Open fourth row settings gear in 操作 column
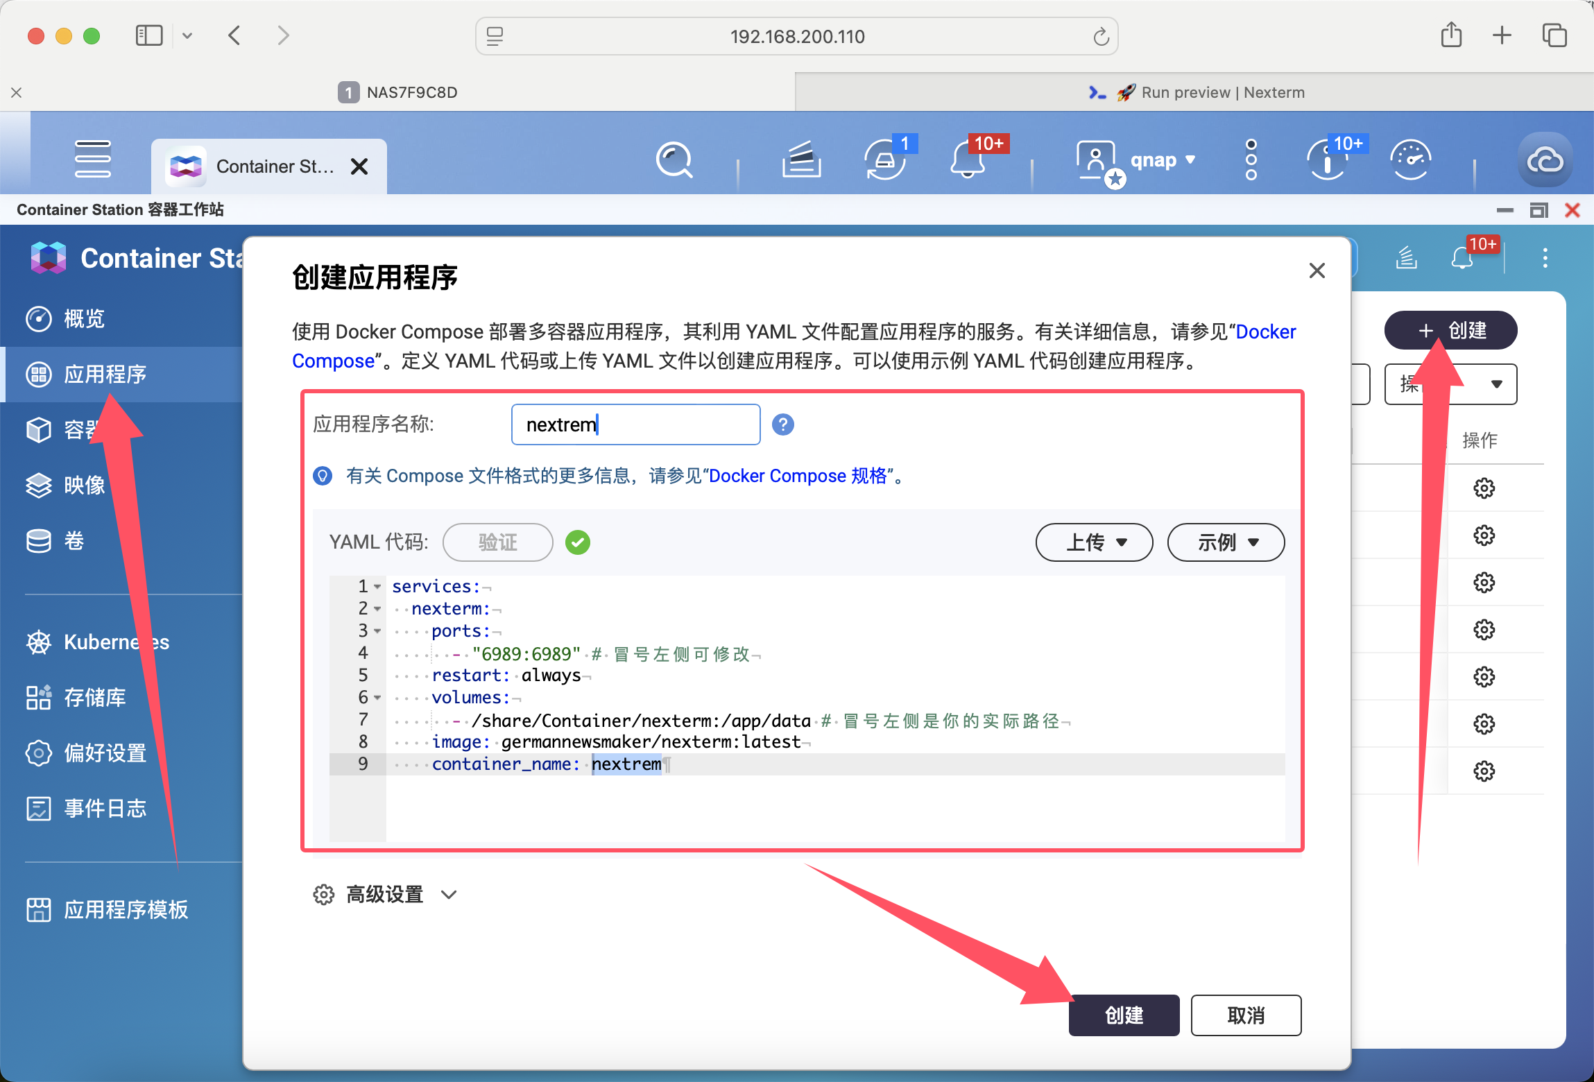The image size is (1594, 1082). pyautogui.click(x=1484, y=630)
